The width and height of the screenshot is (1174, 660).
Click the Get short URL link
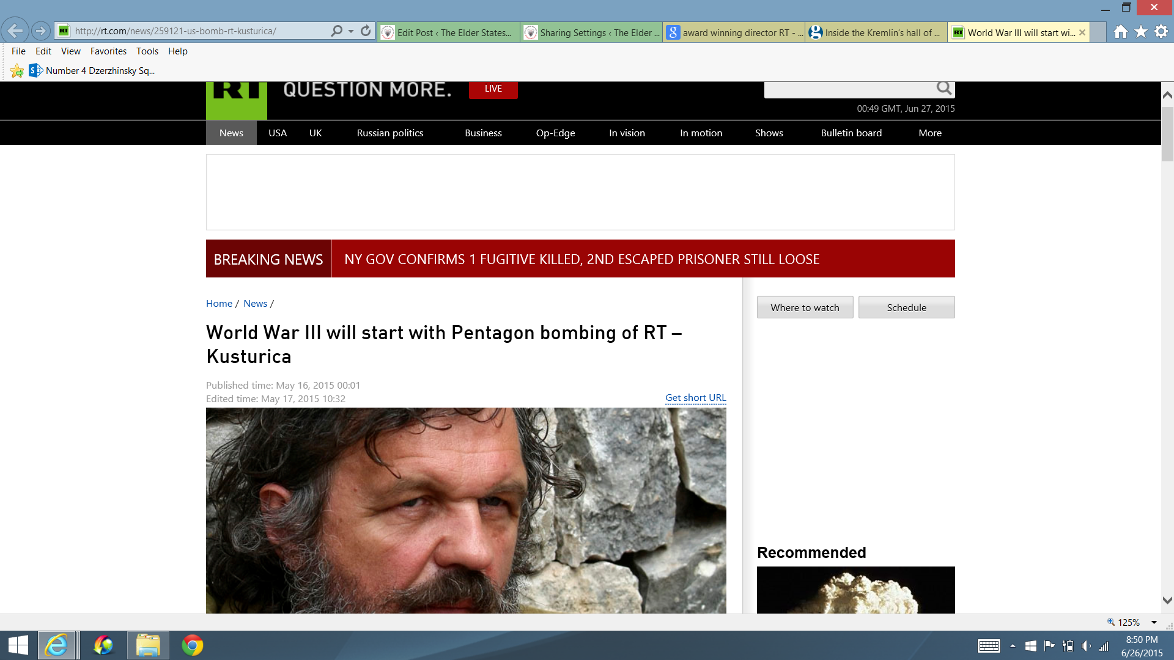coord(695,397)
